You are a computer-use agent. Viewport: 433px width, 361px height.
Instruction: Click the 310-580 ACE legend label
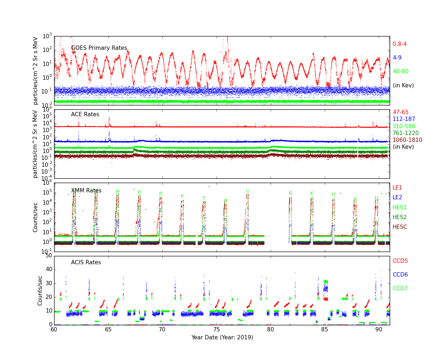(404, 126)
